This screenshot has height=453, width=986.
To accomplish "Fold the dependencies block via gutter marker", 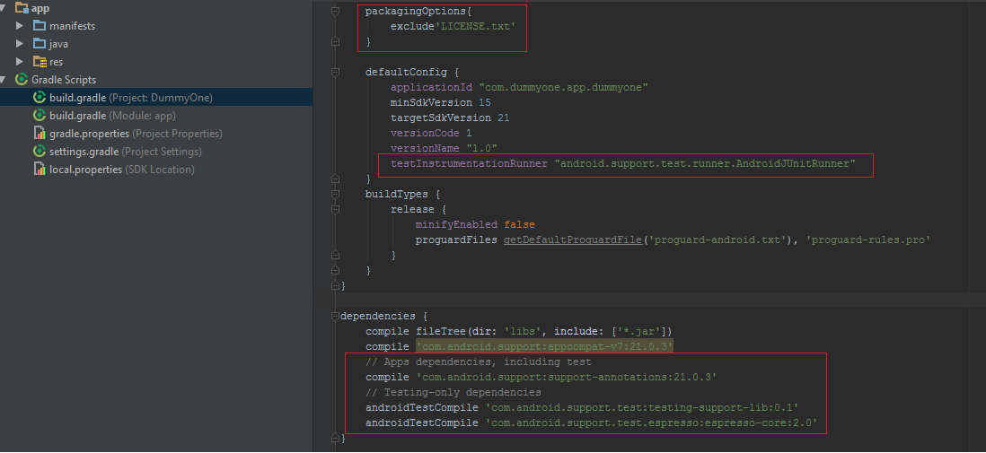I will coord(335,316).
